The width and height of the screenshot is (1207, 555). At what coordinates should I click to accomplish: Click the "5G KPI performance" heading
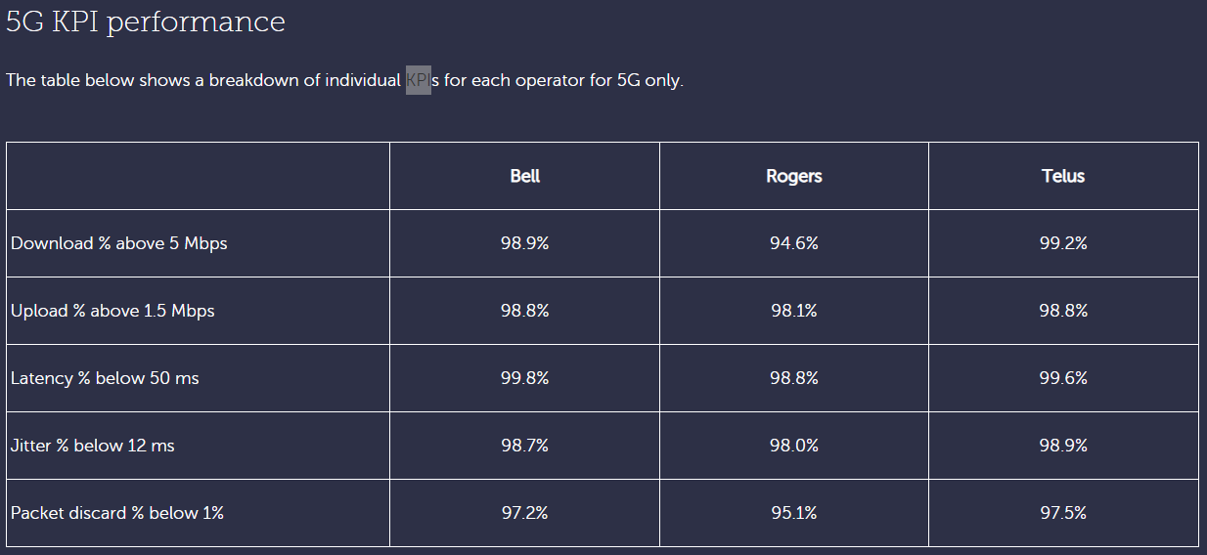coord(146,22)
